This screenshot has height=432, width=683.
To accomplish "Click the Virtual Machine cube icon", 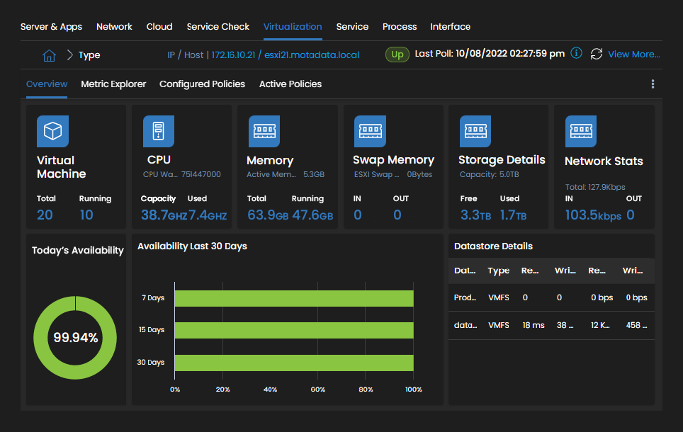I will point(52,131).
